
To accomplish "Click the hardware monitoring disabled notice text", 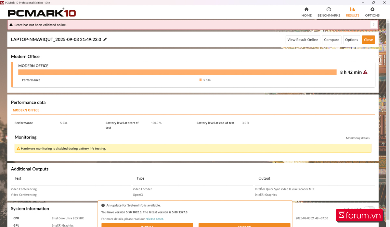I will coord(63,149).
